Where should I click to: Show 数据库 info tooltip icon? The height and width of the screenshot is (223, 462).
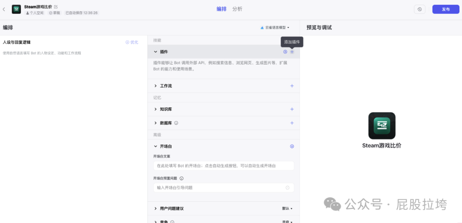coord(176,123)
